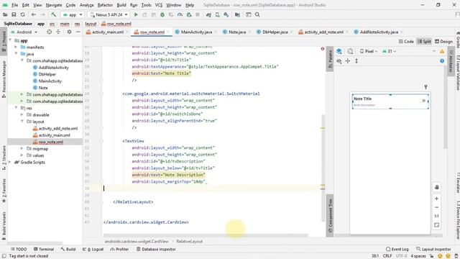Viewport: 460px width, 259px height.
Task: Zoom in the design preview
Action: [x=436, y=199]
